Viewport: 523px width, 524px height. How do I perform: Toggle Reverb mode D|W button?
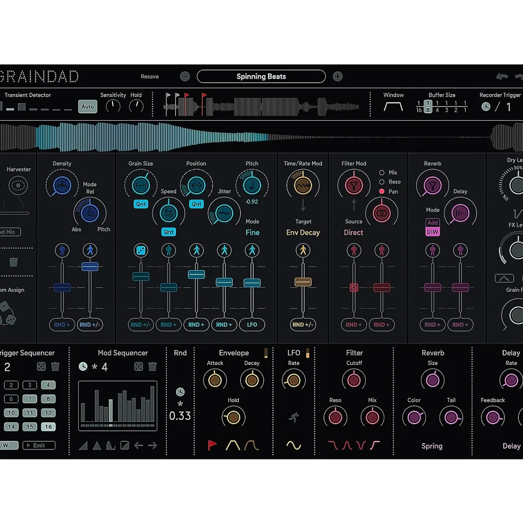tap(433, 232)
